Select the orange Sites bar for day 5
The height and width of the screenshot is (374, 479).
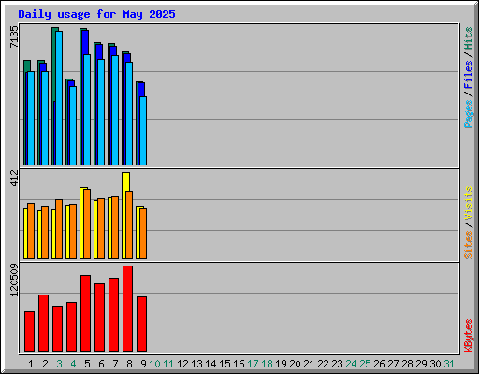click(87, 223)
